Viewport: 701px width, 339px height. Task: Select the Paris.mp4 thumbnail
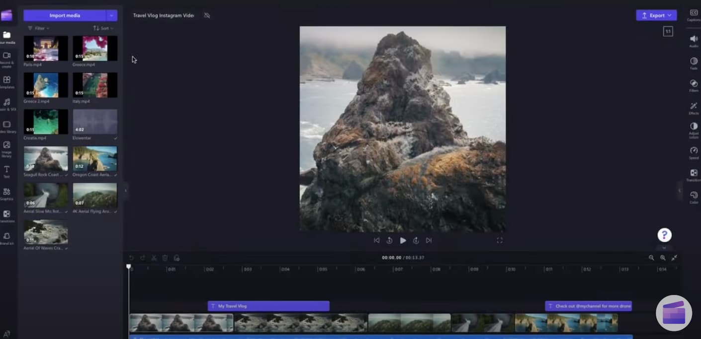(x=45, y=49)
